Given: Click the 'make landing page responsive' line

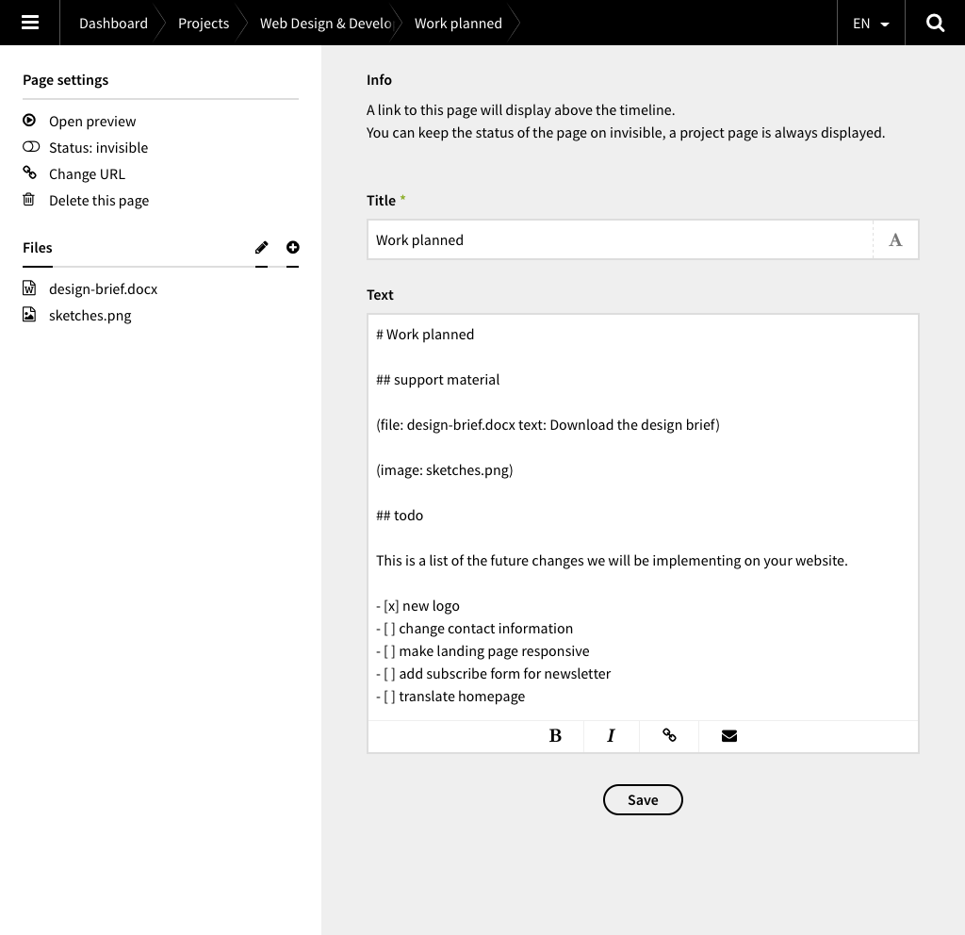Looking at the screenshot, I should [x=482, y=651].
